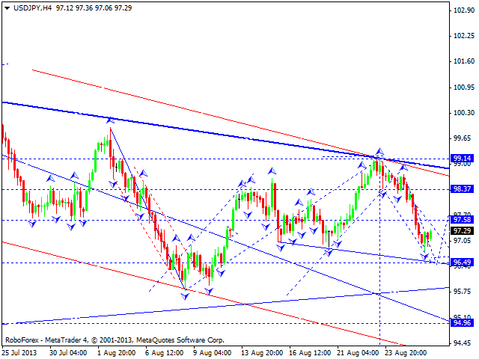This screenshot has width=479, height=359.
Task: Click the 30 Jul 04:00 time label
Action: click(x=68, y=353)
